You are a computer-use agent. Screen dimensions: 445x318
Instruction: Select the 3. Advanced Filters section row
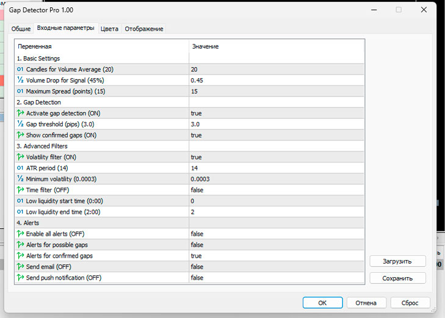pyautogui.click(x=189, y=146)
